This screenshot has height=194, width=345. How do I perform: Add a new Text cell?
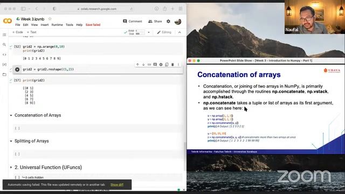tap(31, 32)
